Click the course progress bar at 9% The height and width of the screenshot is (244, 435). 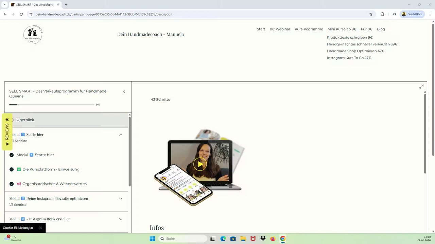(x=52, y=105)
